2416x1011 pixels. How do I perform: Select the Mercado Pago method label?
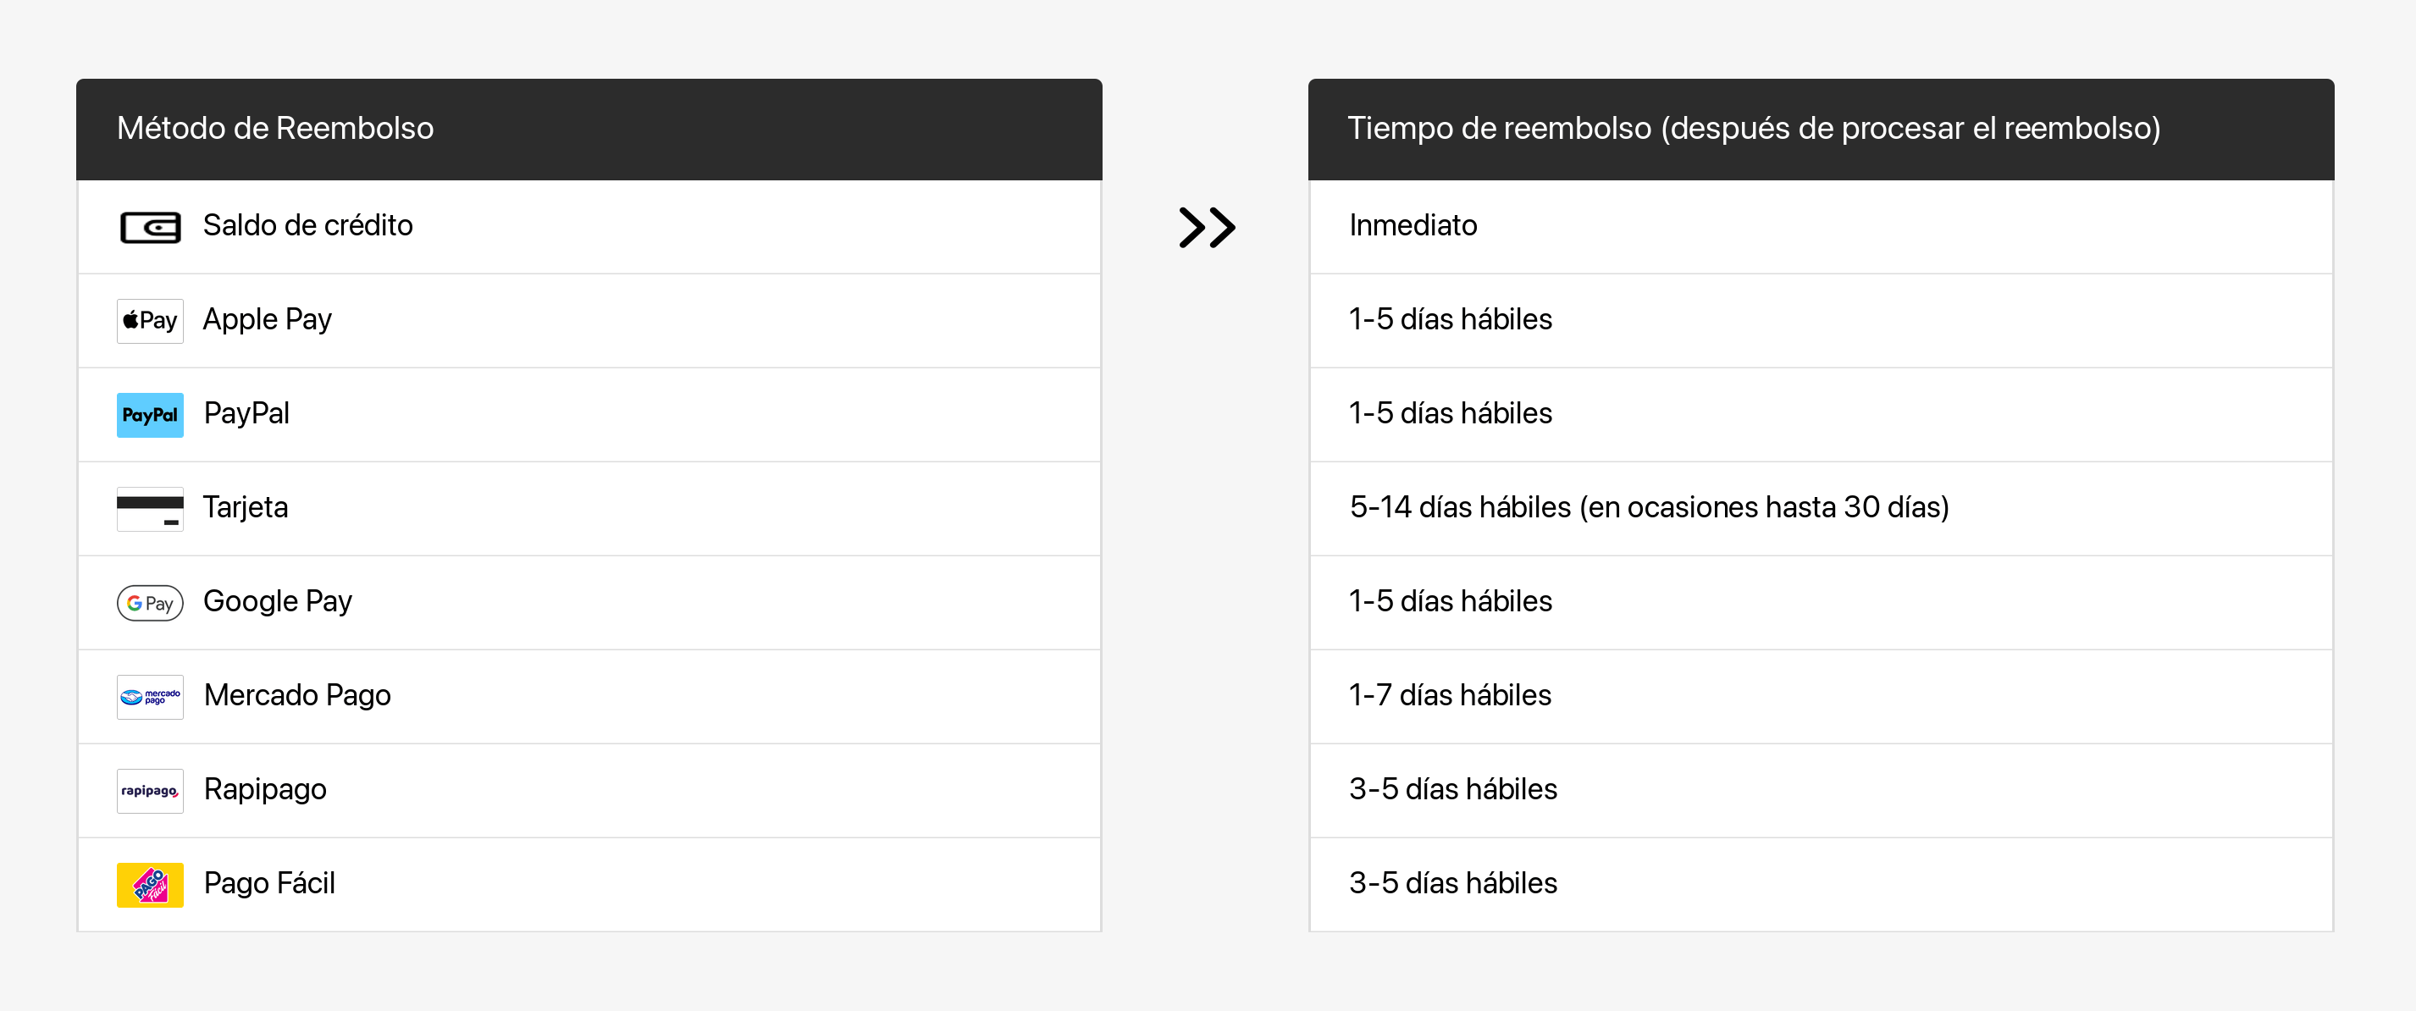coord(297,695)
